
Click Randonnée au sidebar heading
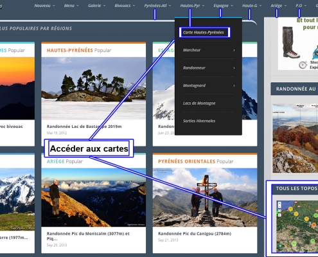click(x=296, y=89)
